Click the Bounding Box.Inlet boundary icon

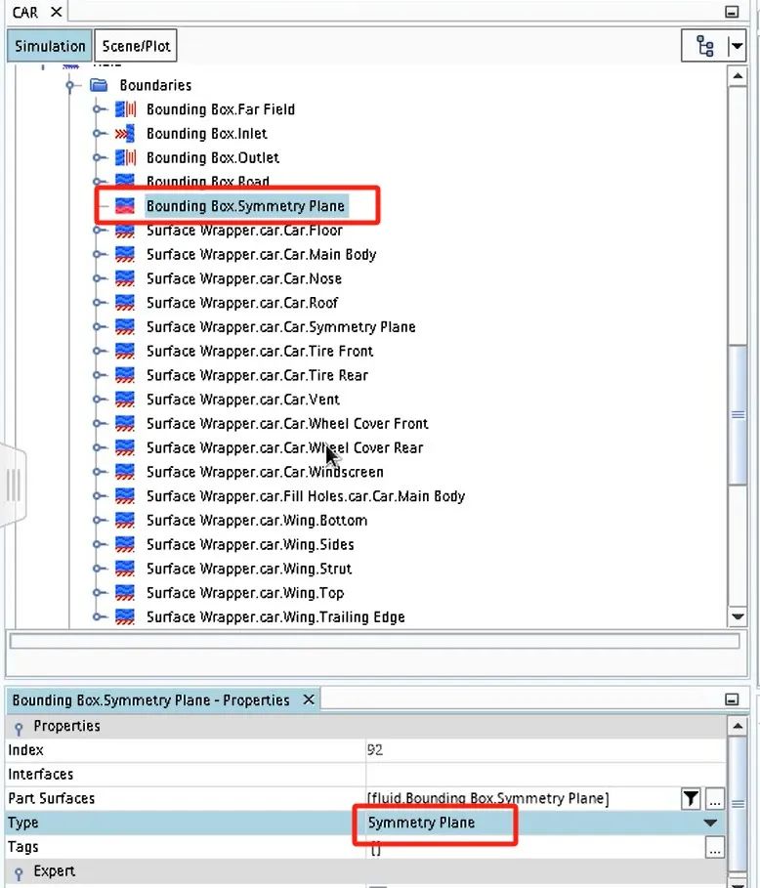tap(125, 134)
